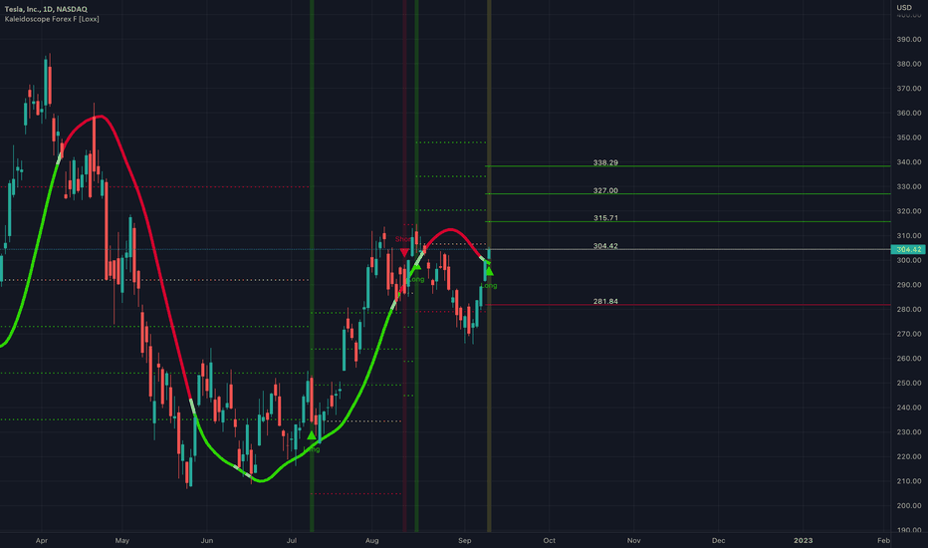The image size is (928, 548).
Task: Click the 270.00 price axis label
Action: [x=909, y=334]
